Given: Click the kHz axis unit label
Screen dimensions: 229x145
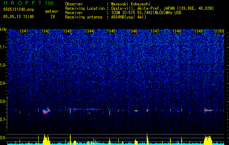Looking at the screenshot, I should (x=3, y=29).
